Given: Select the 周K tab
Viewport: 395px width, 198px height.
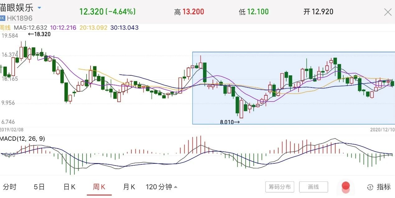Looking at the screenshot, I should pyautogui.click(x=99, y=187).
